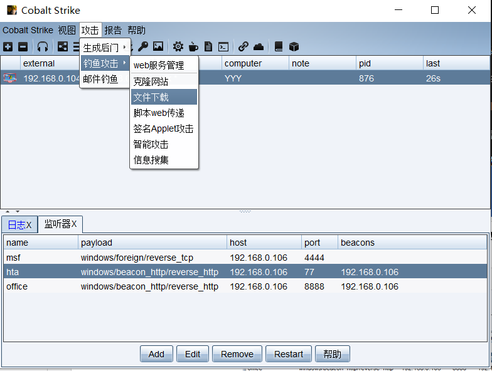Expand the 生成后门 submenu

[105, 48]
